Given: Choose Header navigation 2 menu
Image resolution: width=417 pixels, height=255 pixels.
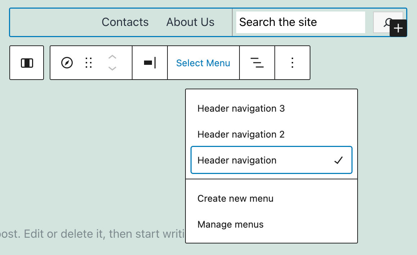Looking at the screenshot, I should coord(241,134).
